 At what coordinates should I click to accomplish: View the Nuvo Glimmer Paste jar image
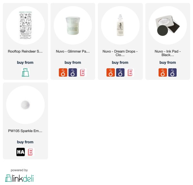73,25
